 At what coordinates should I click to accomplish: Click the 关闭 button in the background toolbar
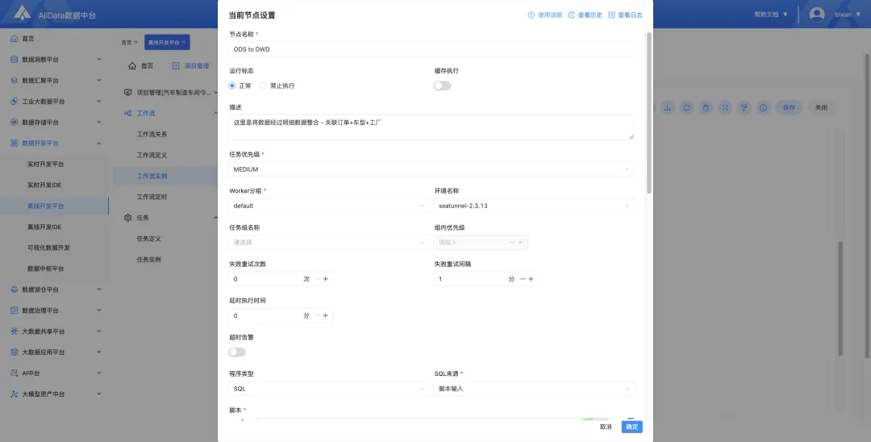click(821, 108)
